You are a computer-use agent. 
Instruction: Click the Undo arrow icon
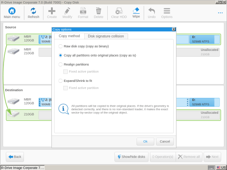pos(152,11)
